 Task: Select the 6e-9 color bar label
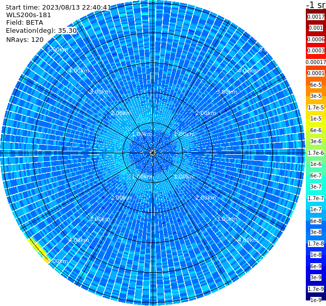click(x=316, y=266)
